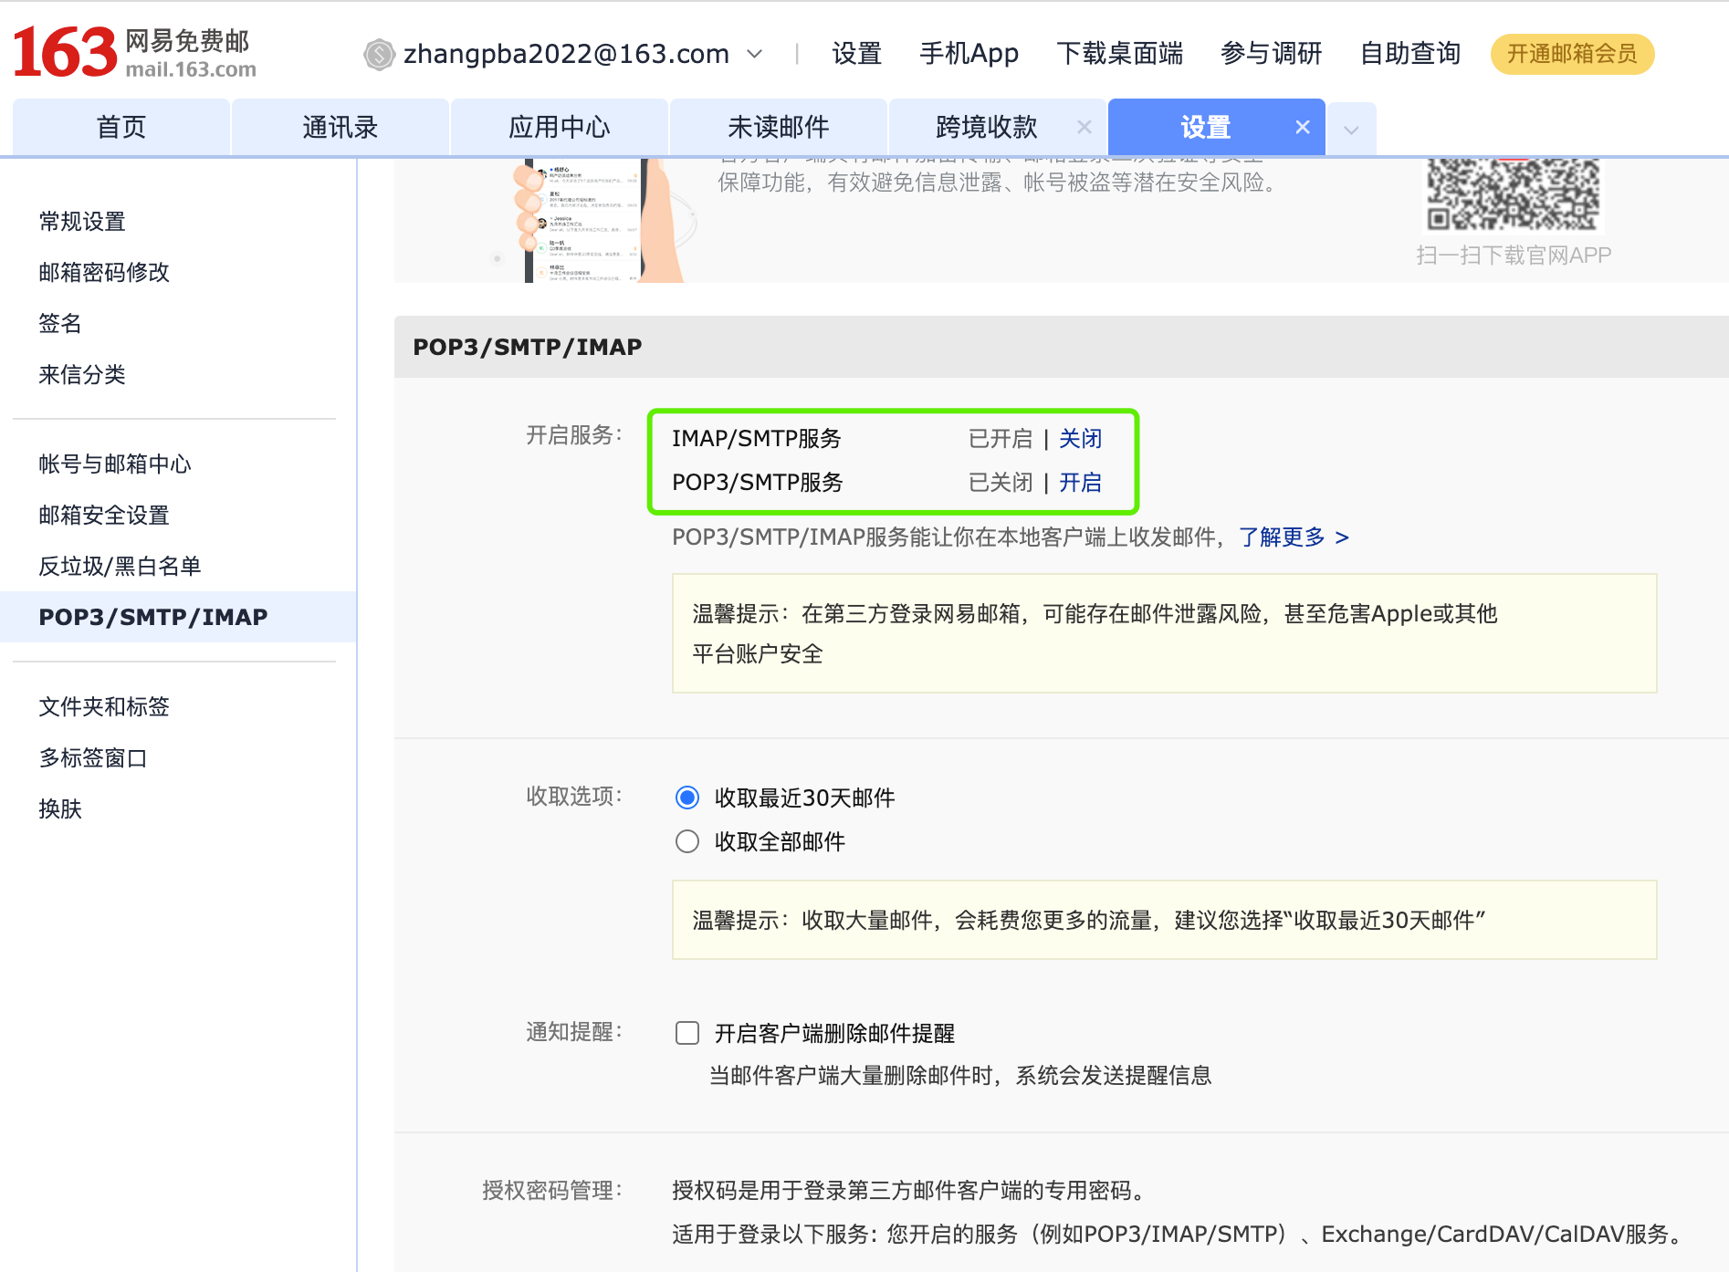Close the active 设置 tab

(1303, 127)
